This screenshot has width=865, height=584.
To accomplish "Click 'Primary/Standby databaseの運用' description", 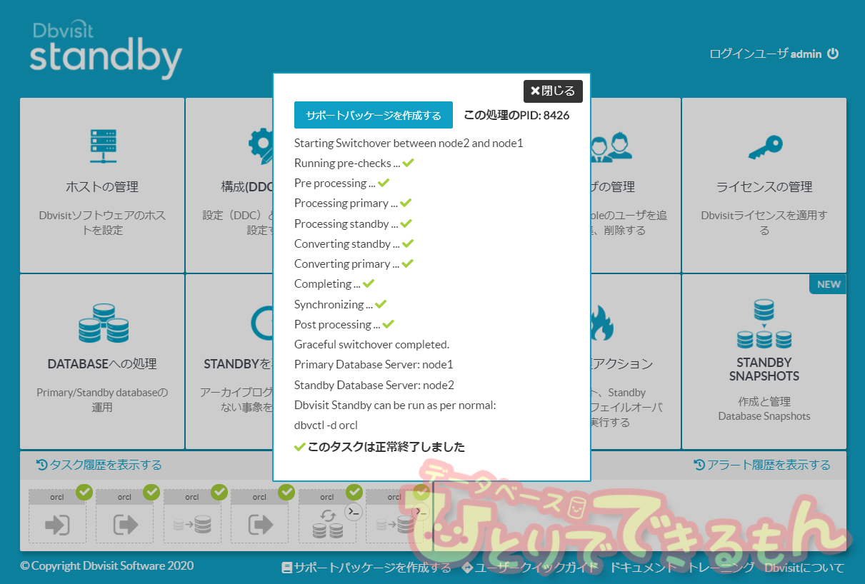I will (102, 400).
